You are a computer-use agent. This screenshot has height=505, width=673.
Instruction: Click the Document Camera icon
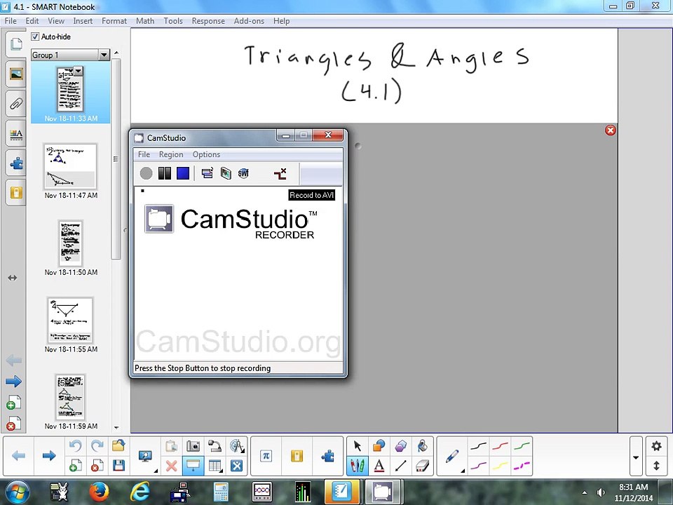click(x=215, y=446)
